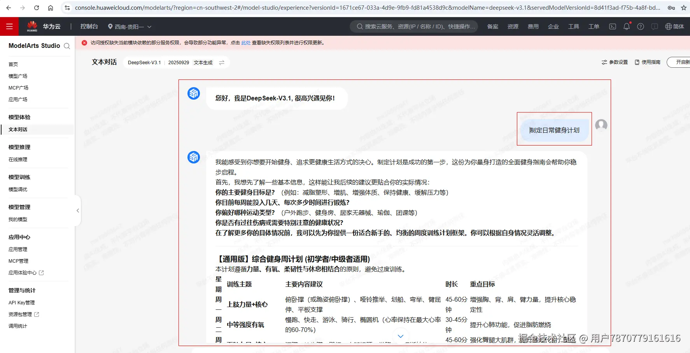This screenshot has height=353, width=690.
Task: Click the cloud service search box
Action: pos(414,26)
